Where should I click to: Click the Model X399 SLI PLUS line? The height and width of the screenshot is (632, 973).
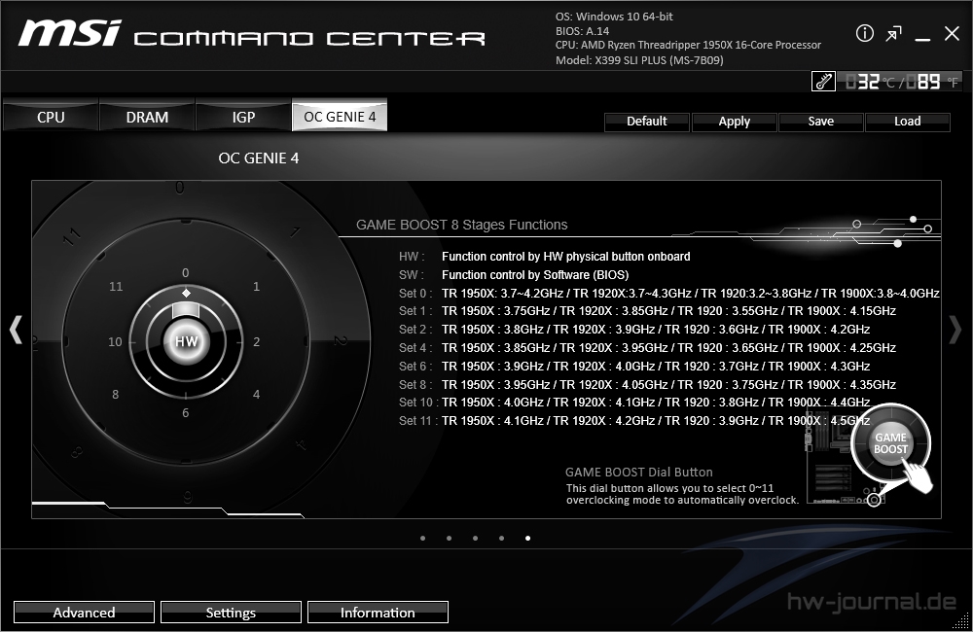pyautogui.click(x=639, y=60)
